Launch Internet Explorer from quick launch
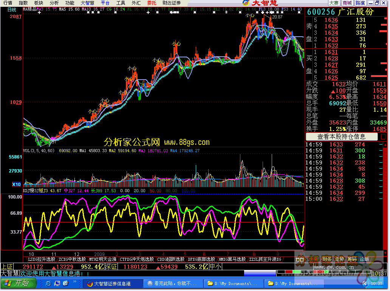Viewport: 390px width, 291px height. pyautogui.click(x=48, y=283)
